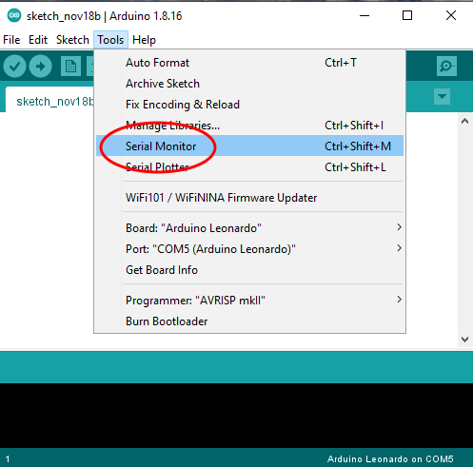The width and height of the screenshot is (473, 467).
Task: Click the scrollbar down arrow in editor
Action: pos(464,340)
